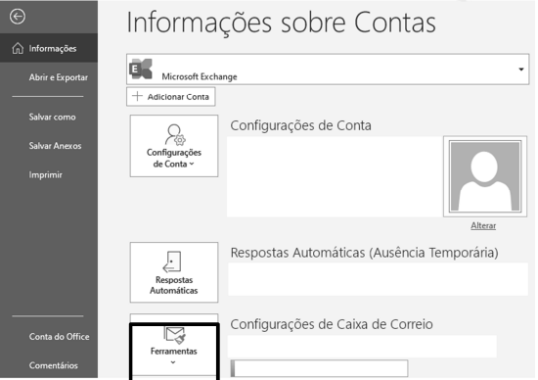
Task: Choose Imprimir in the sidebar
Action: tap(45, 175)
